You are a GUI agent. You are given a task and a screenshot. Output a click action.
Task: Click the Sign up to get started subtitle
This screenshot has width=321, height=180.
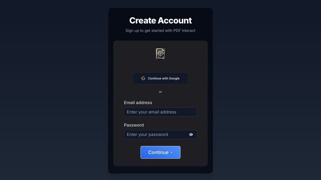pyautogui.click(x=160, y=31)
